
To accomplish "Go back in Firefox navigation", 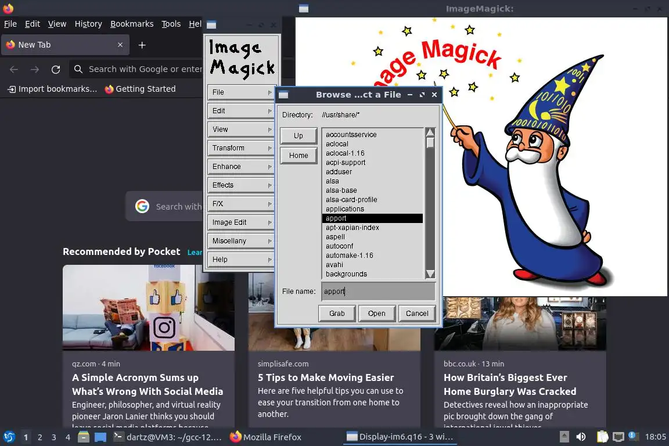I will 14,69.
